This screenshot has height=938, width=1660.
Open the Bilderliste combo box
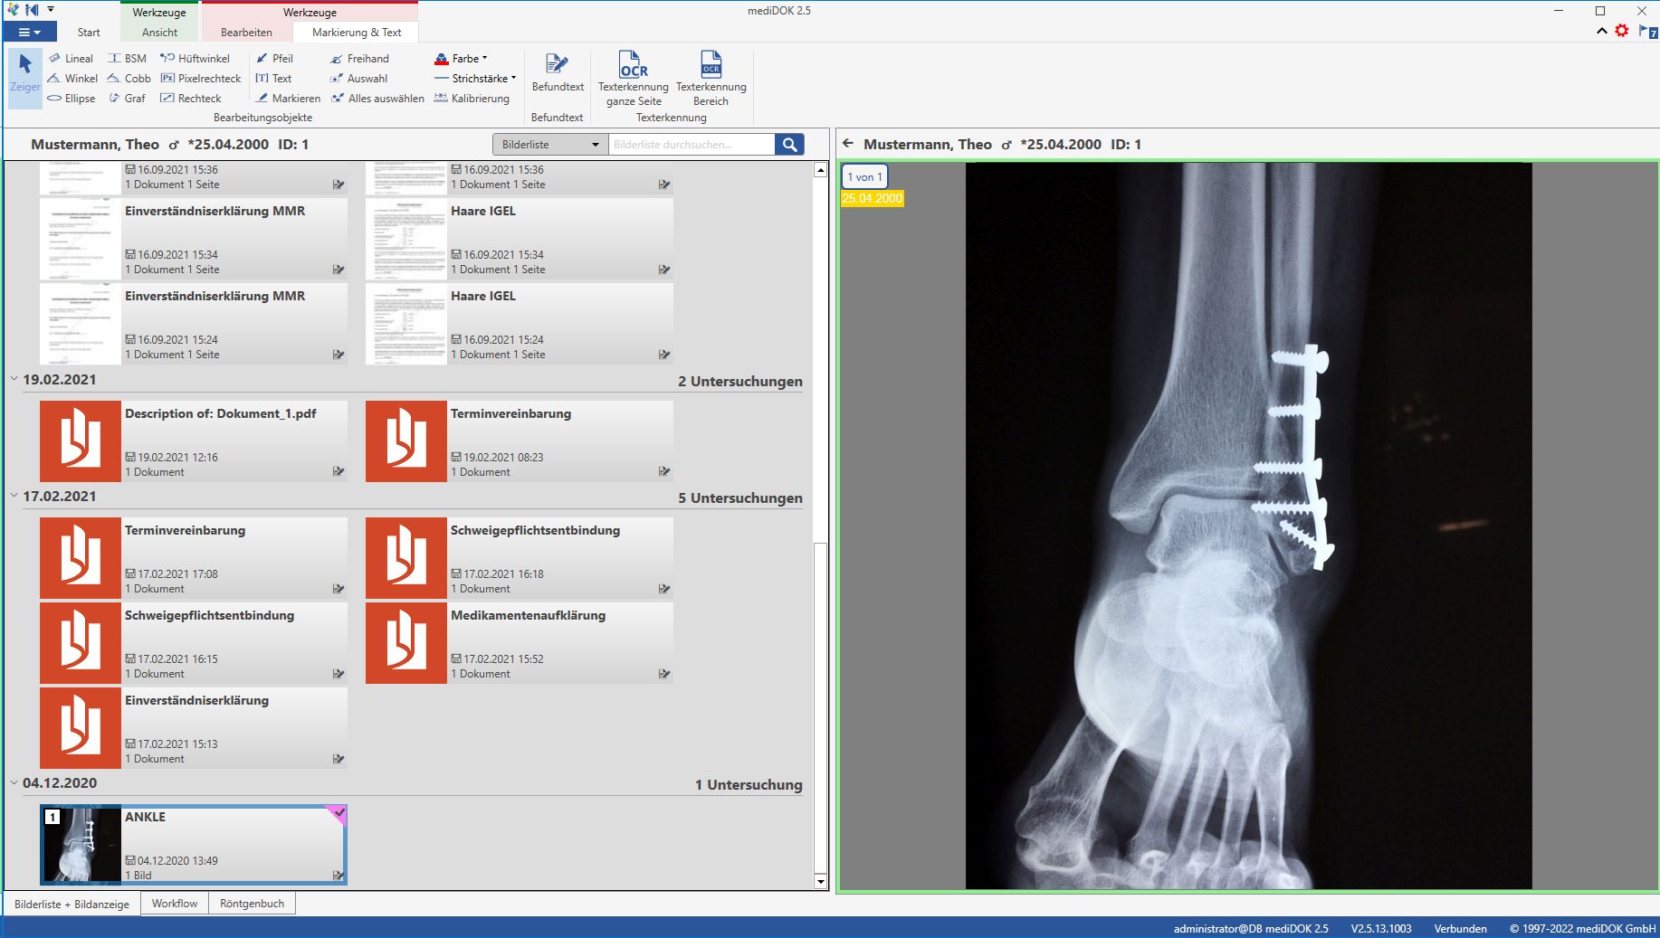click(550, 145)
